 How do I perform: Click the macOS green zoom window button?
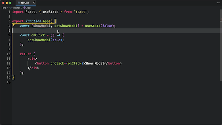click(x=10, y=3)
